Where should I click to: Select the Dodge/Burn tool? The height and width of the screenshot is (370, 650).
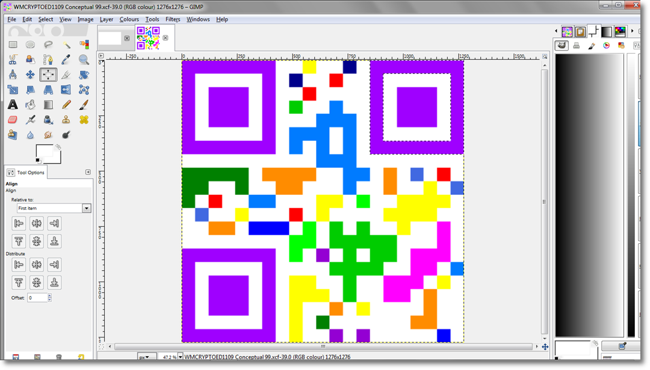point(66,135)
